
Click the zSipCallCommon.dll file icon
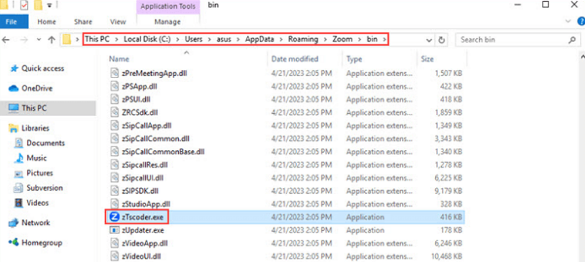(x=114, y=139)
